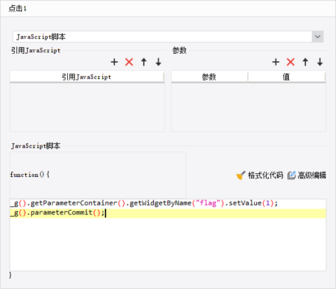Delete the selected referenced JavaScript entry

pyautogui.click(x=129, y=62)
